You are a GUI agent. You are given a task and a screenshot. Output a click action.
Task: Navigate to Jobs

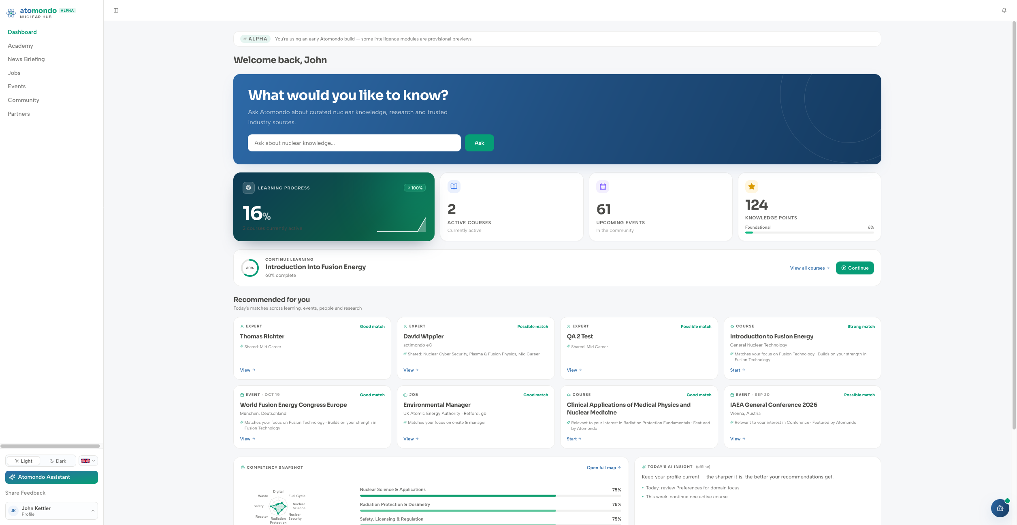[14, 73]
